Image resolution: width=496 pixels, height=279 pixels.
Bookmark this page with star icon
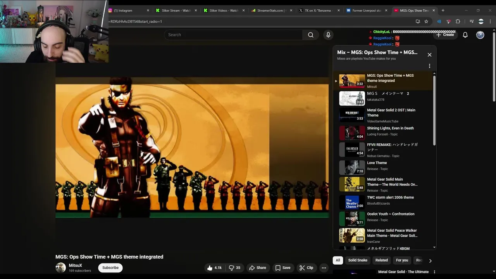pyautogui.click(x=426, y=21)
